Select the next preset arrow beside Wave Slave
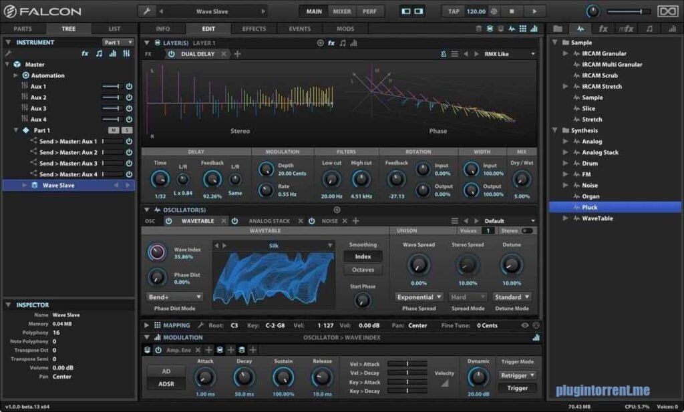Image resolution: width=684 pixels, height=412 pixels. [263, 11]
